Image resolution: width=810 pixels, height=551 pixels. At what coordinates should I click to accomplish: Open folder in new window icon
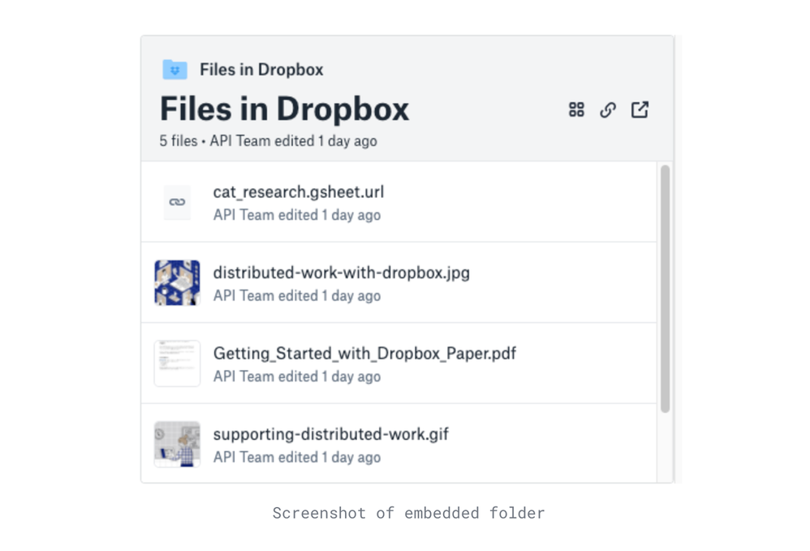(640, 110)
